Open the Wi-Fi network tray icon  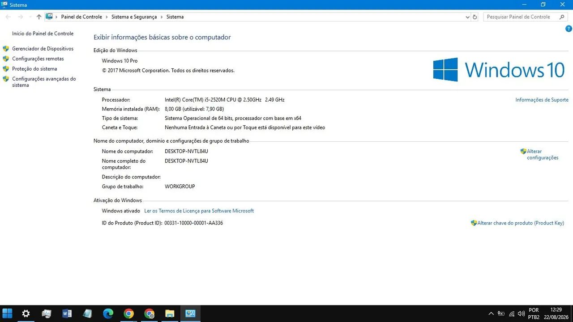pos(512,314)
